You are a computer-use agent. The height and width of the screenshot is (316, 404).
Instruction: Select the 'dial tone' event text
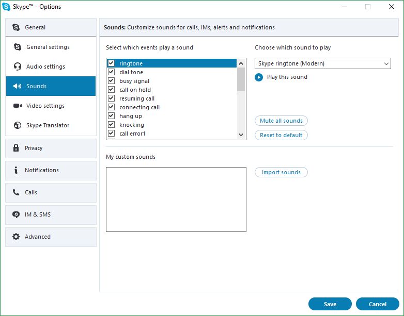point(131,72)
